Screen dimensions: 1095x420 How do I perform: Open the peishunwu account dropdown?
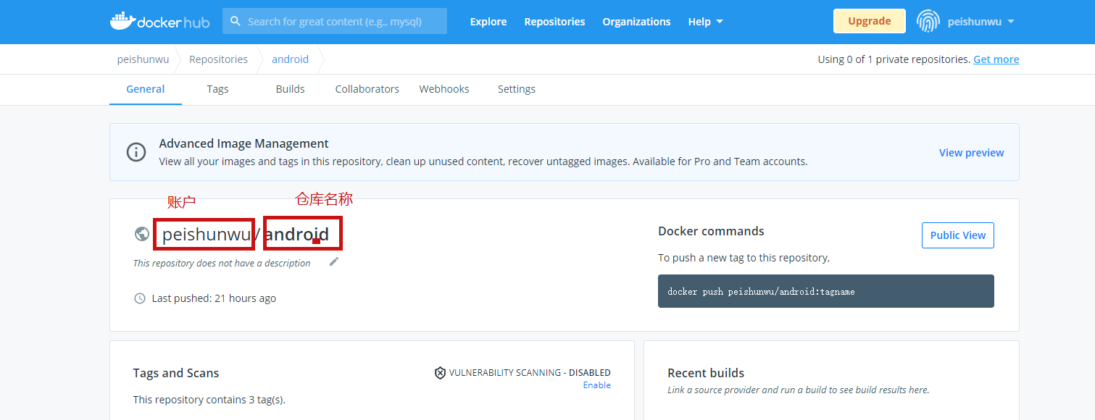[980, 22]
